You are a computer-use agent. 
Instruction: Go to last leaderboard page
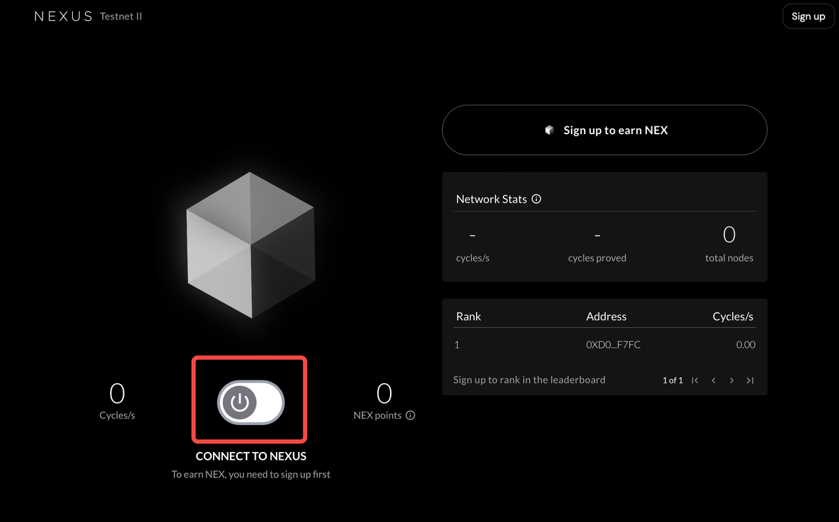[x=750, y=381]
